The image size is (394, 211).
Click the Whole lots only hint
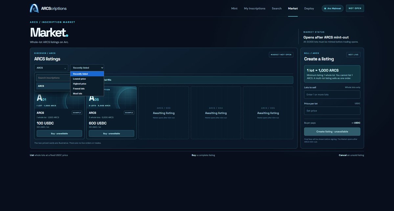point(353,87)
